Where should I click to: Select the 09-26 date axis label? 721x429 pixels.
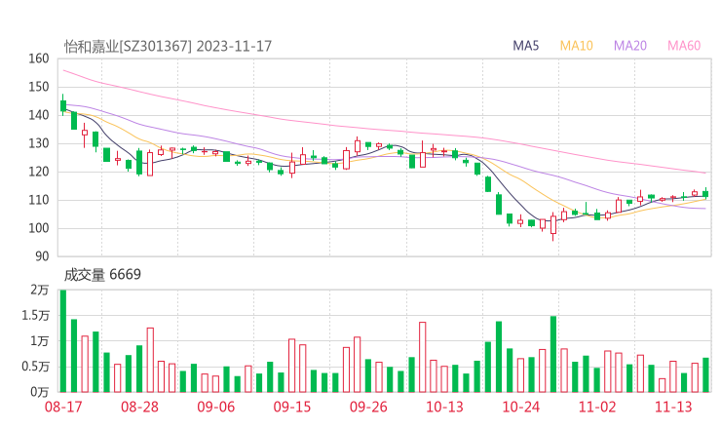pyautogui.click(x=368, y=407)
